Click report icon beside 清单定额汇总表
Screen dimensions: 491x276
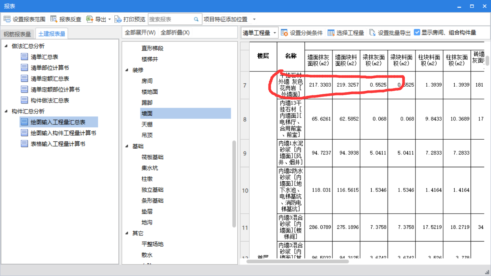click(x=24, y=78)
